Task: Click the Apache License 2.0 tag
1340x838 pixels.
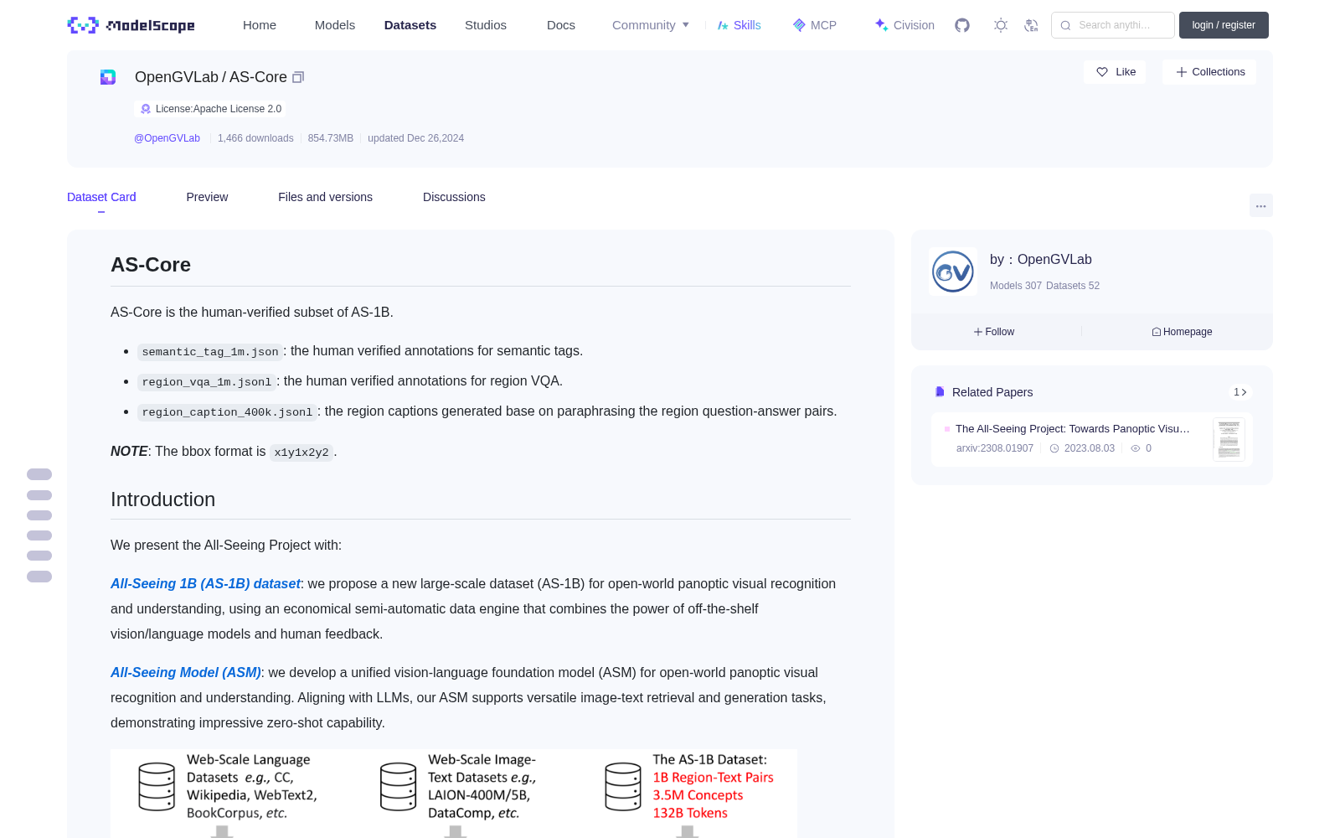Action: [210, 109]
